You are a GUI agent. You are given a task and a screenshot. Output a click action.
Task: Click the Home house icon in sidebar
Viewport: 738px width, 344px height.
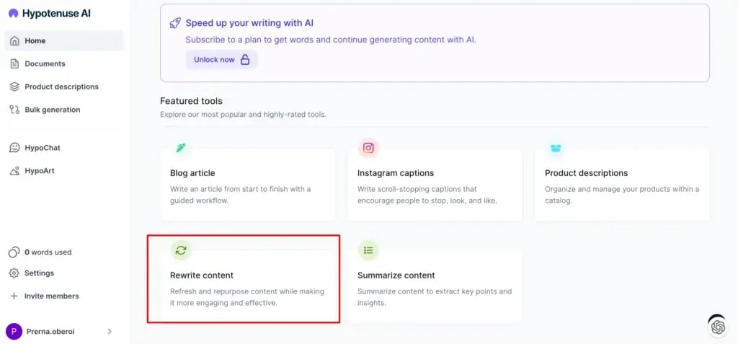(14, 40)
